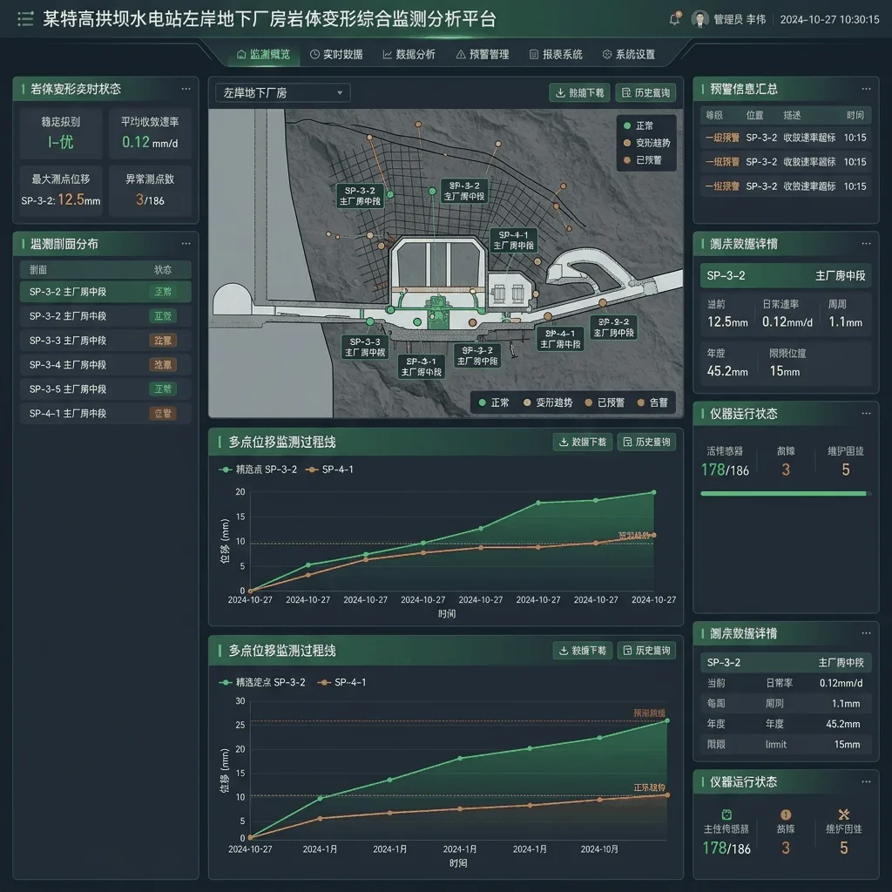Toggle 已预警 in the vertical map legend

click(x=643, y=160)
